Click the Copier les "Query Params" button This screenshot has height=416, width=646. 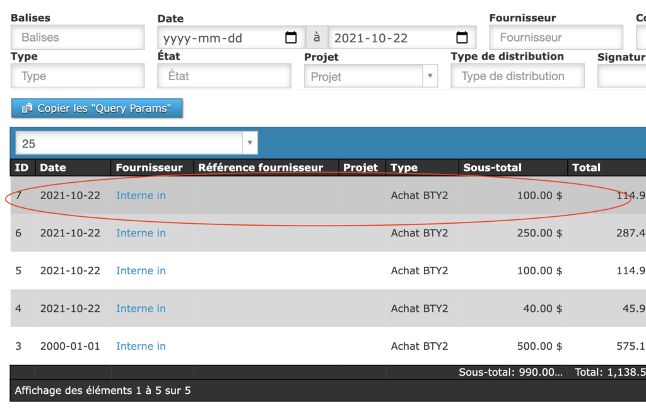click(97, 108)
